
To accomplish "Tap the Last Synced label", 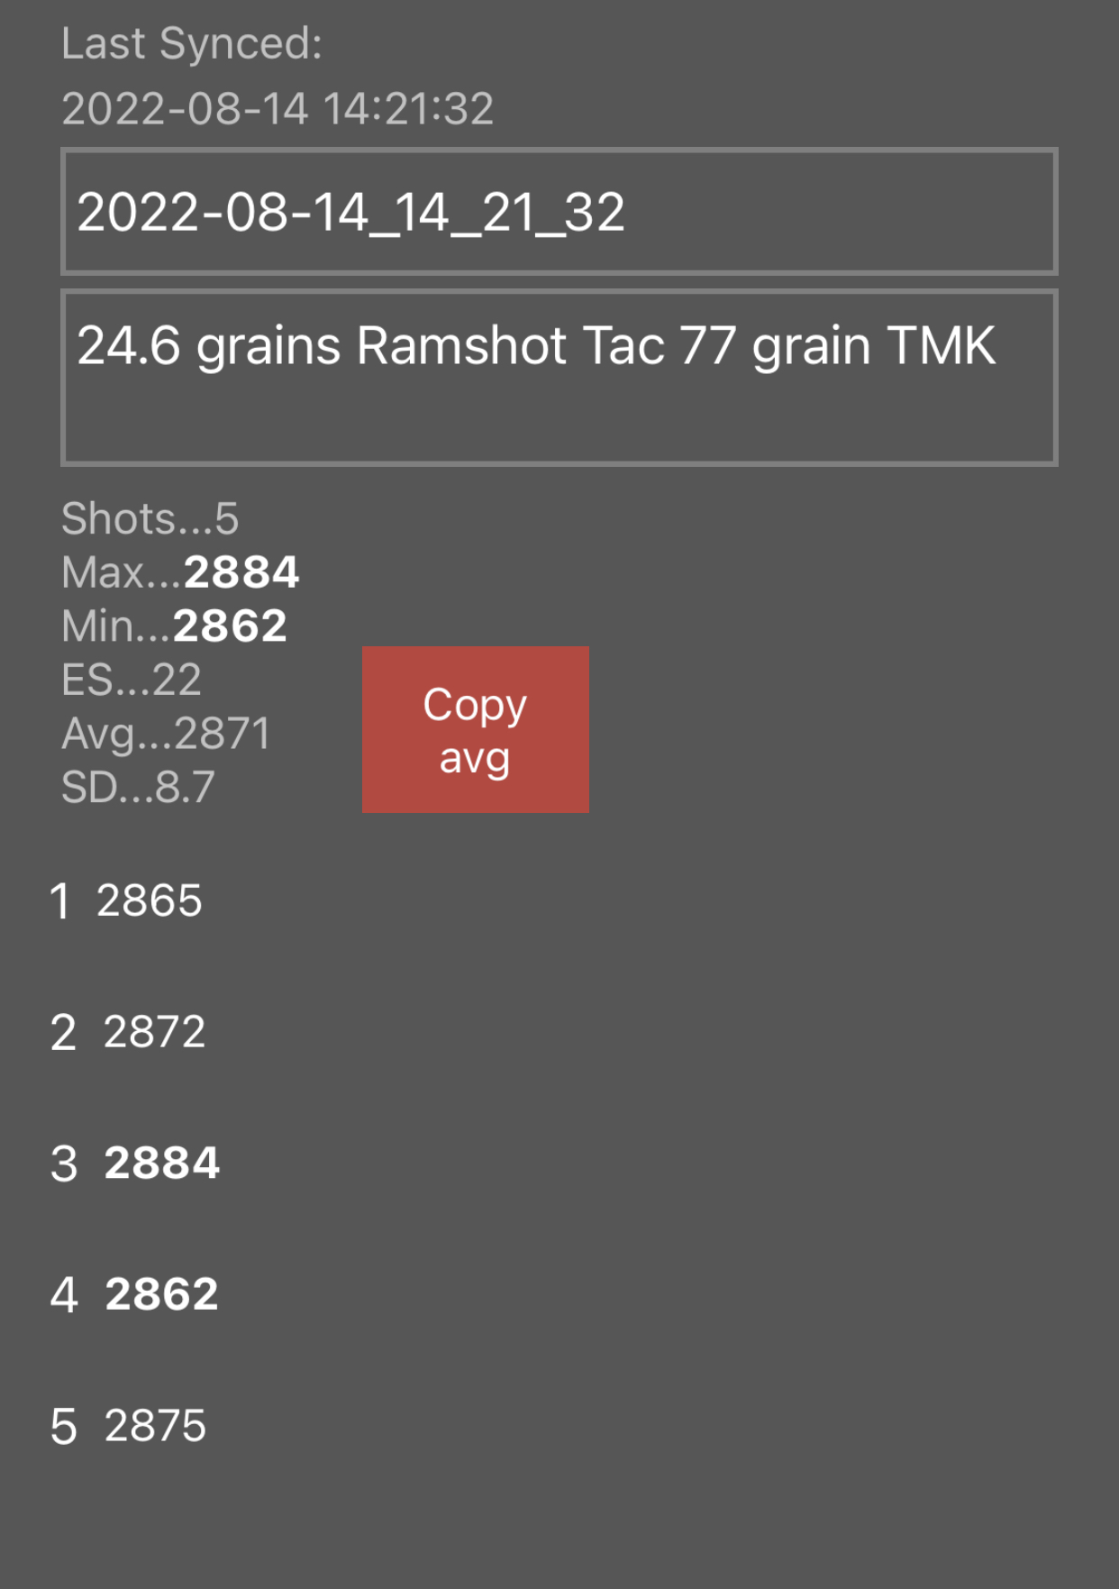I will (192, 43).
